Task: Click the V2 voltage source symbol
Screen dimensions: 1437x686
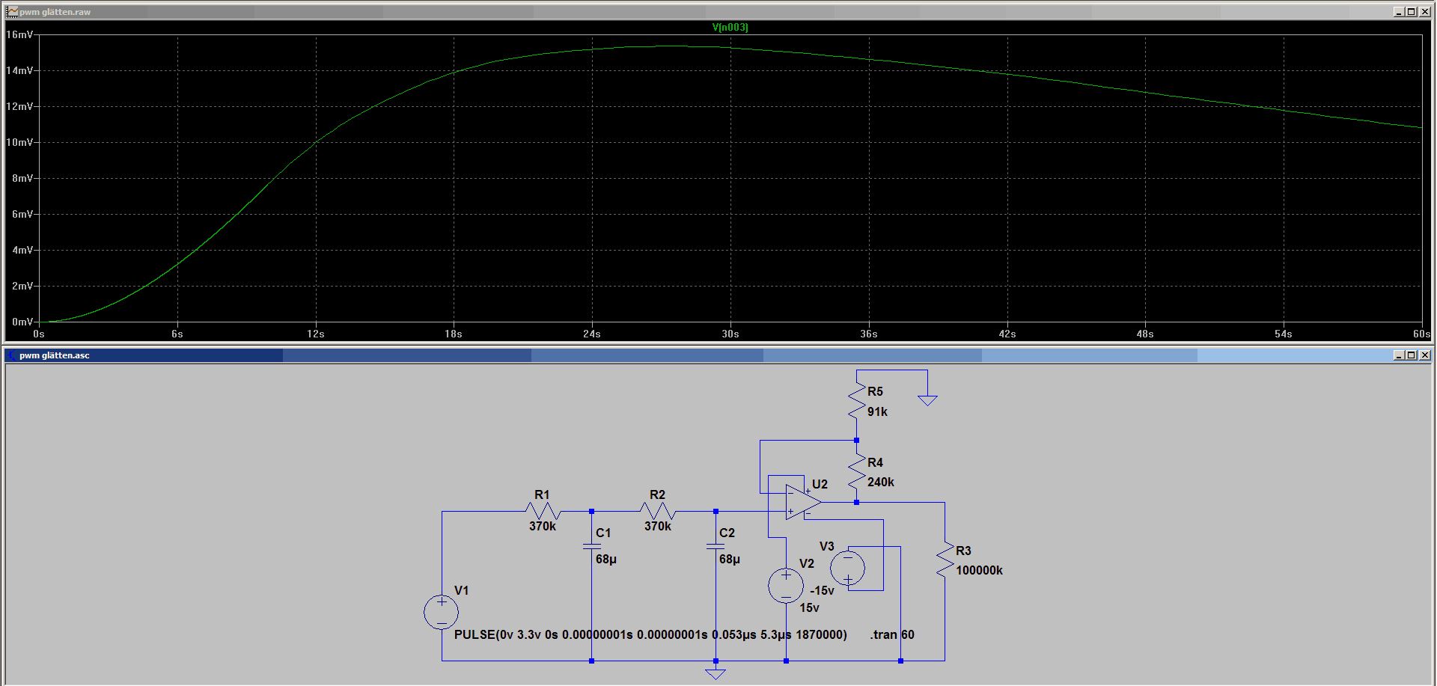Action: [786, 585]
